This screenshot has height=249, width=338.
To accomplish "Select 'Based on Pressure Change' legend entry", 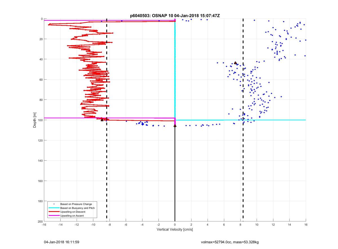I will (76, 204).
